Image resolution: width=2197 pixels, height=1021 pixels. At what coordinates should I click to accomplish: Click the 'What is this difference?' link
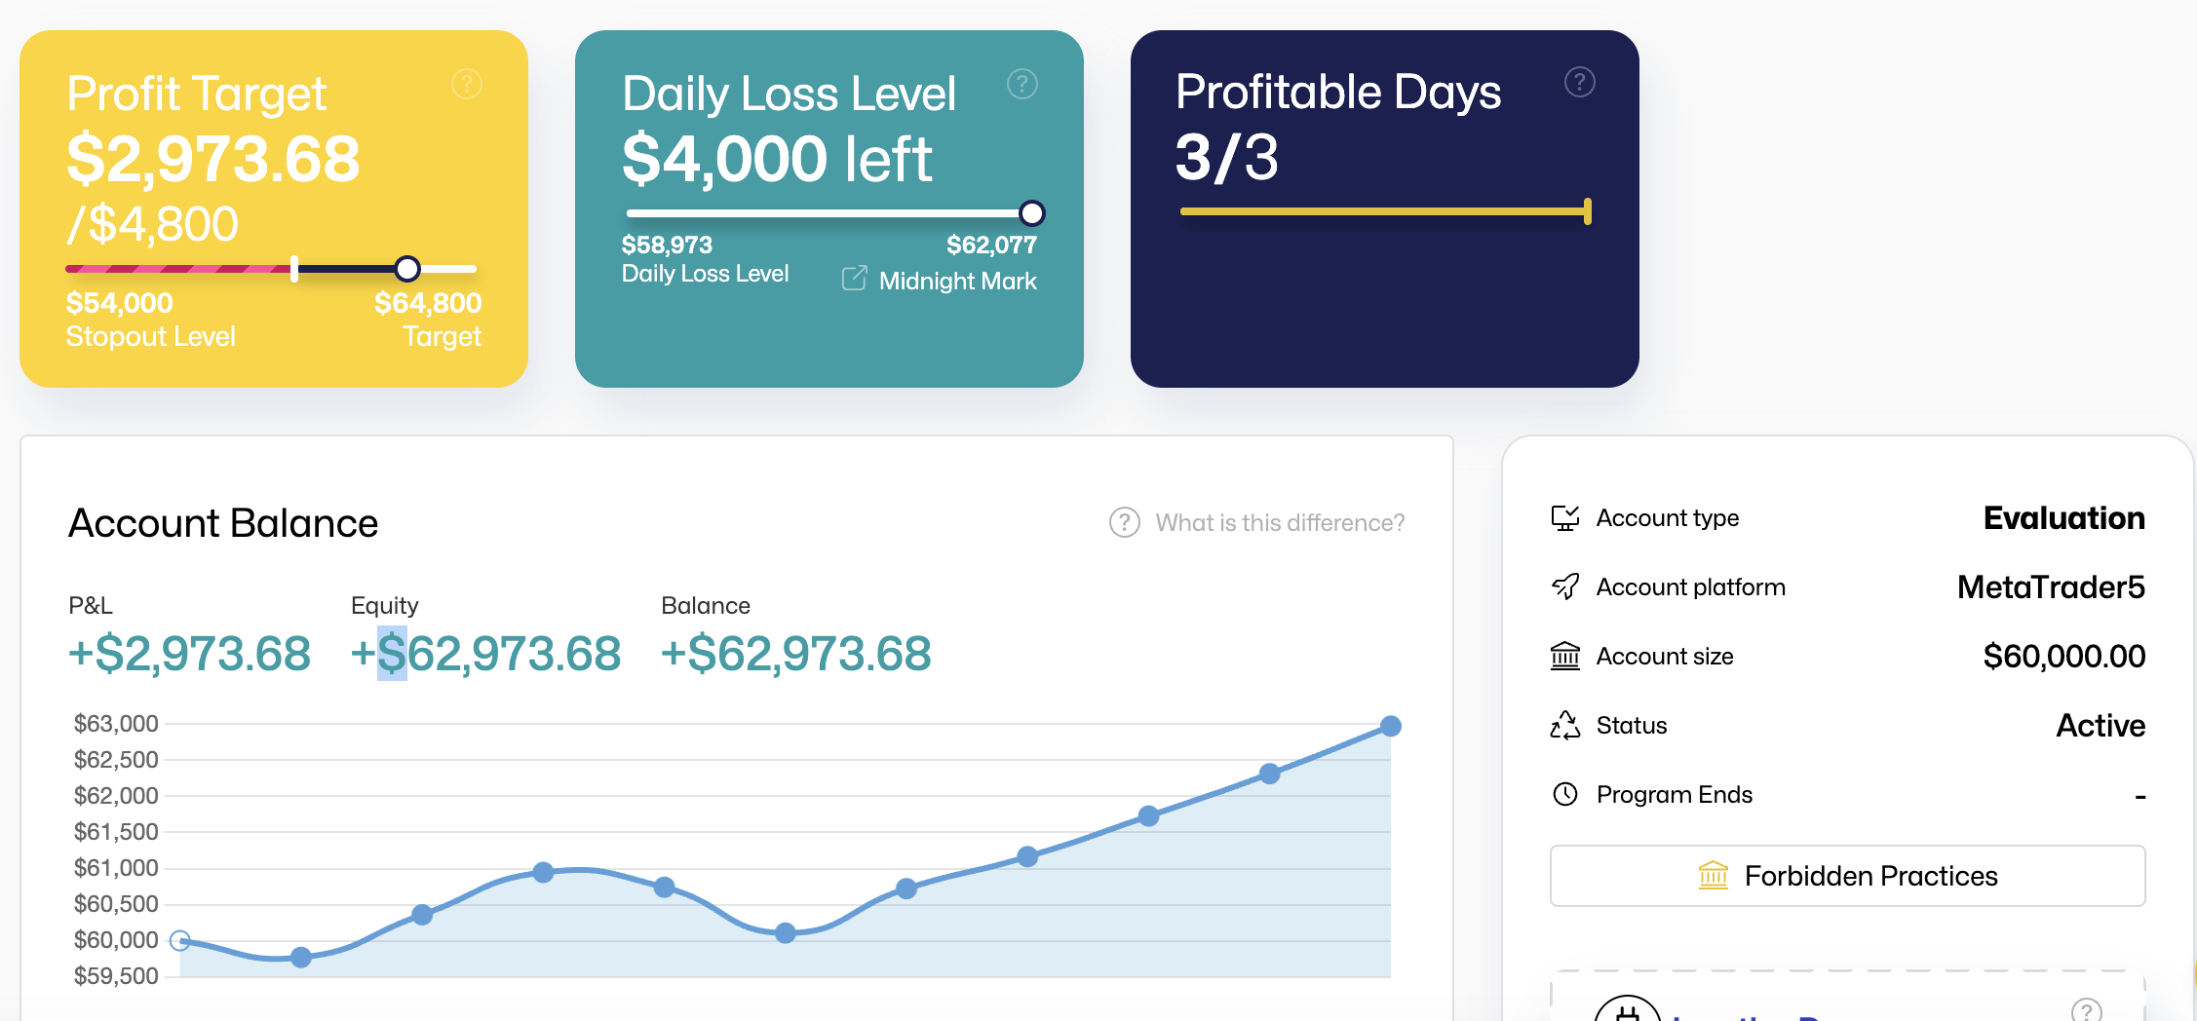[1280, 523]
